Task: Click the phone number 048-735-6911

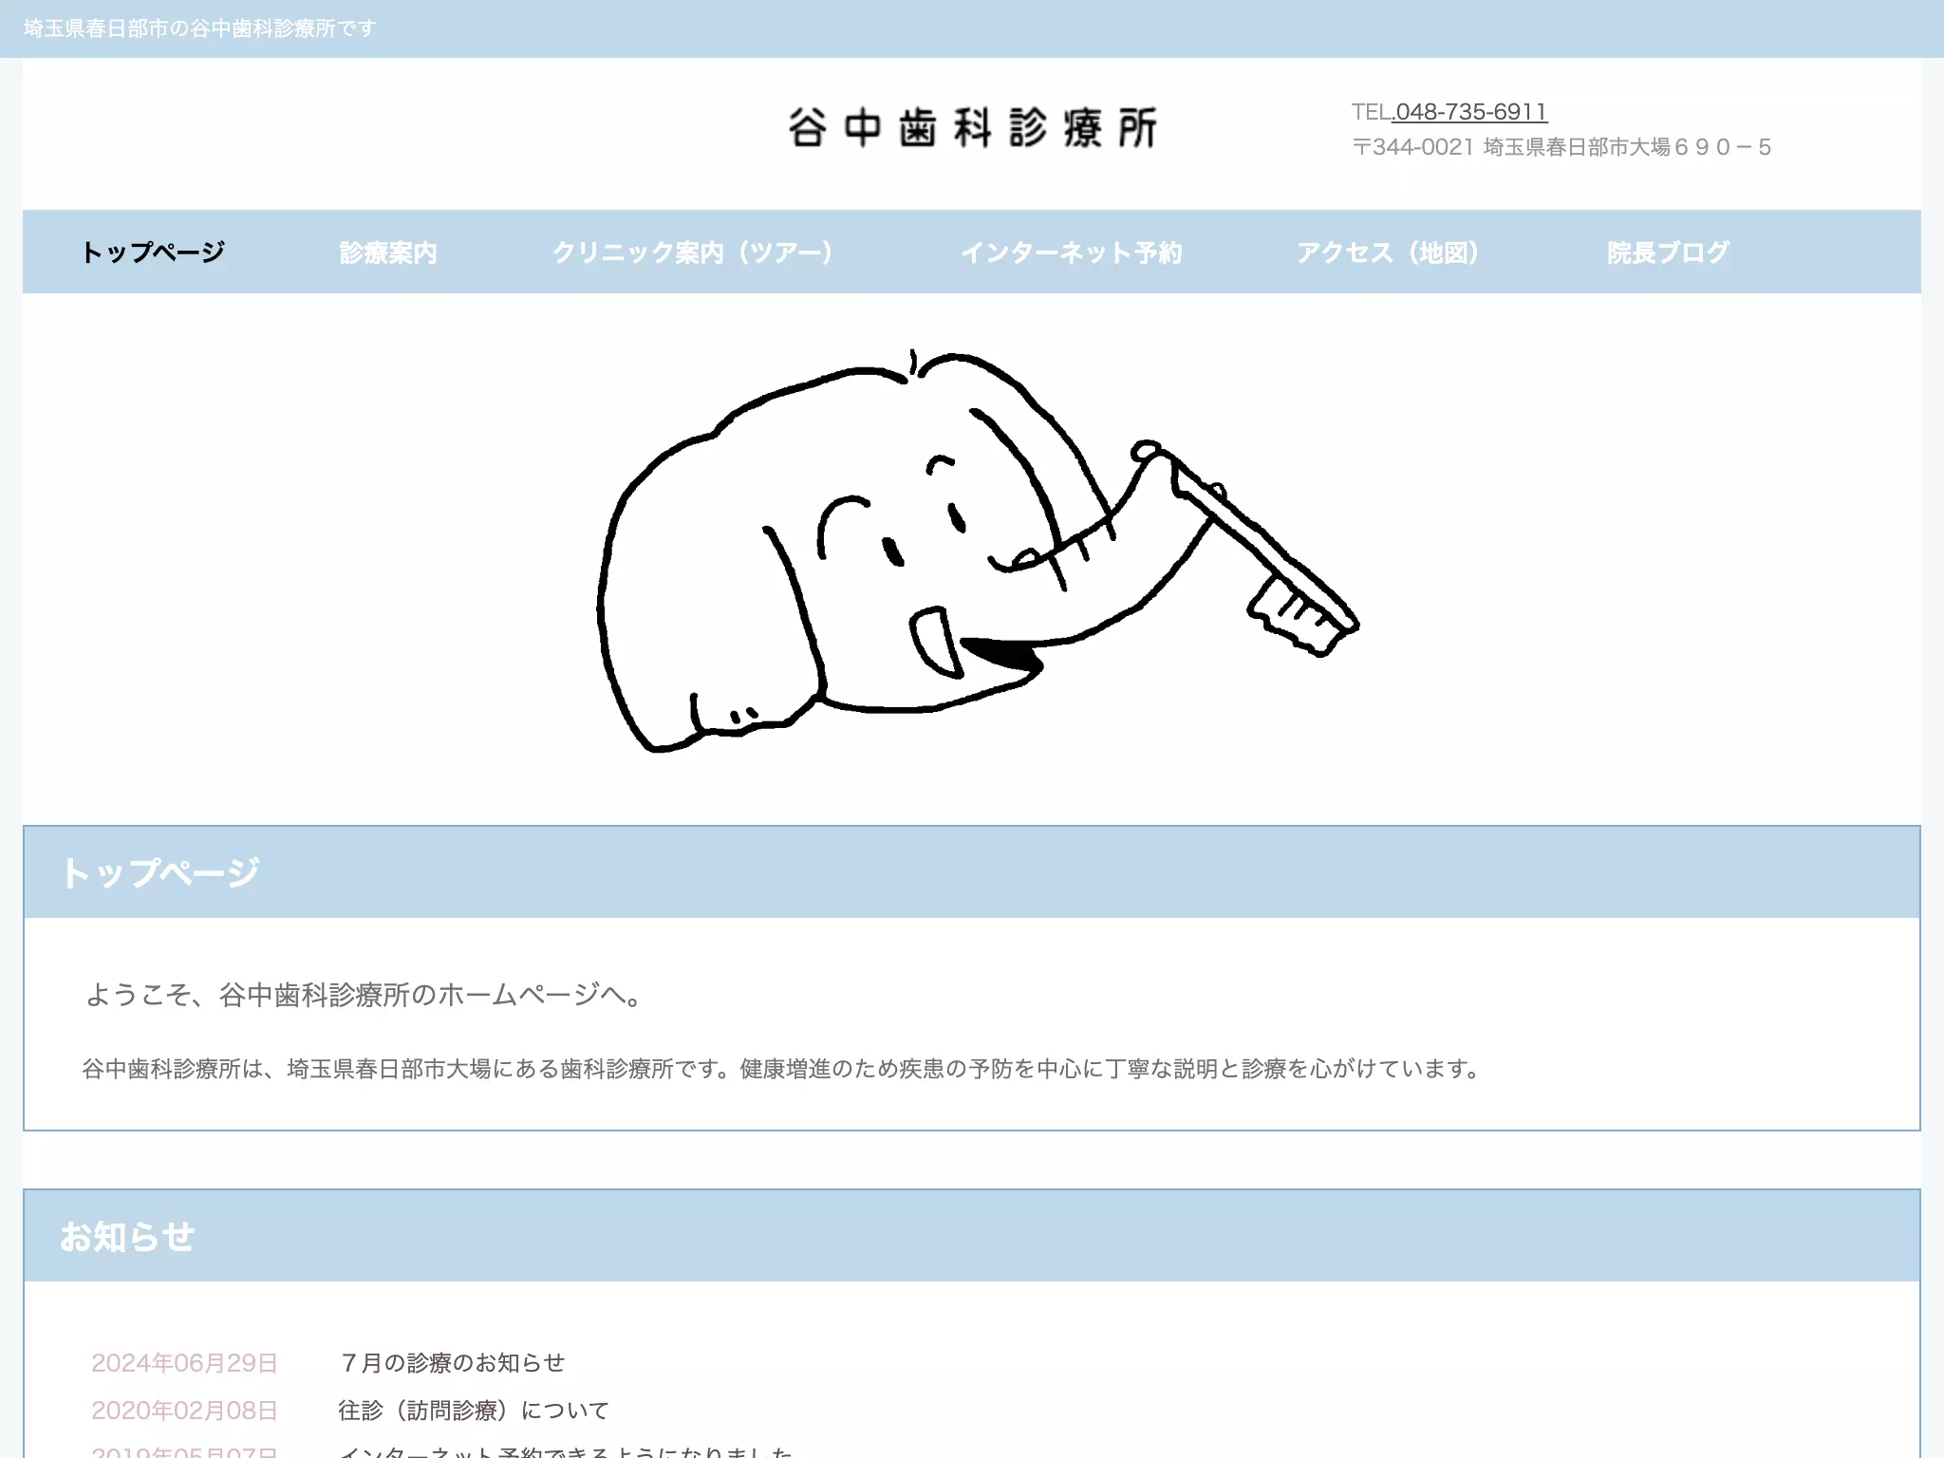Action: click(1470, 112)
